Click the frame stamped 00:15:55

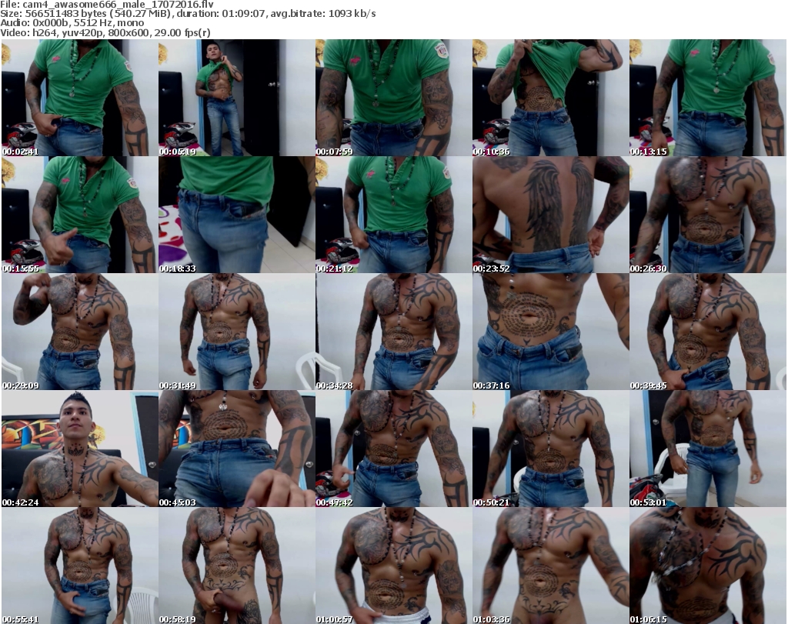[80, 215]
